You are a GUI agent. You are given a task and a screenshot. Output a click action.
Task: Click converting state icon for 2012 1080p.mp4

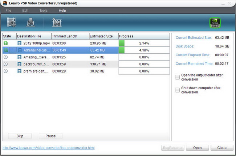(x=6, y=43)
